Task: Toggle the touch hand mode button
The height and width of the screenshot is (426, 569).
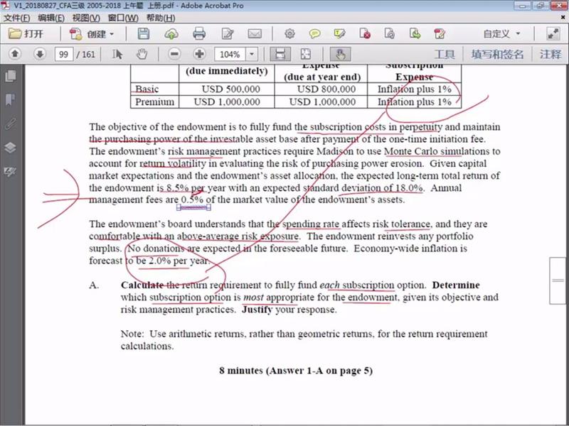Action: click(341, 55)
